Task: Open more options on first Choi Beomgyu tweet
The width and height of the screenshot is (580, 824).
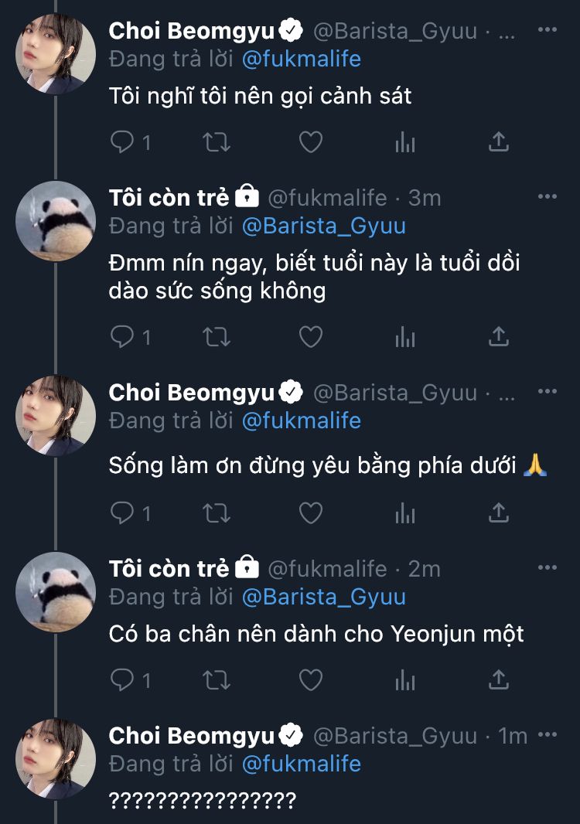Action: point(547,30)
